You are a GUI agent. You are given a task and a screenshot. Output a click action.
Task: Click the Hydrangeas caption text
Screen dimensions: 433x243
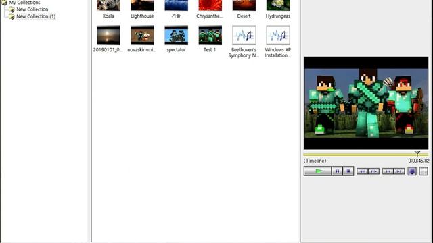278,16
